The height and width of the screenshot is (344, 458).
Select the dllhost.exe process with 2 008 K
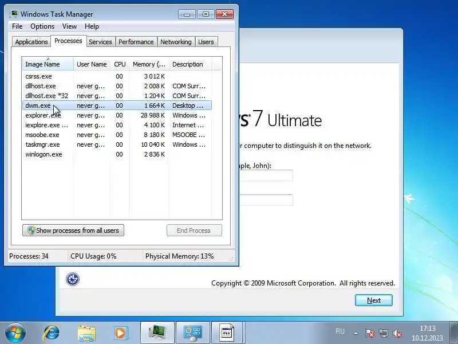point(117,86)
